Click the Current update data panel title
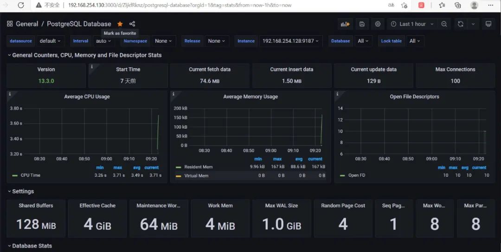This screenshot has width=501, height=252. point(373,70)
